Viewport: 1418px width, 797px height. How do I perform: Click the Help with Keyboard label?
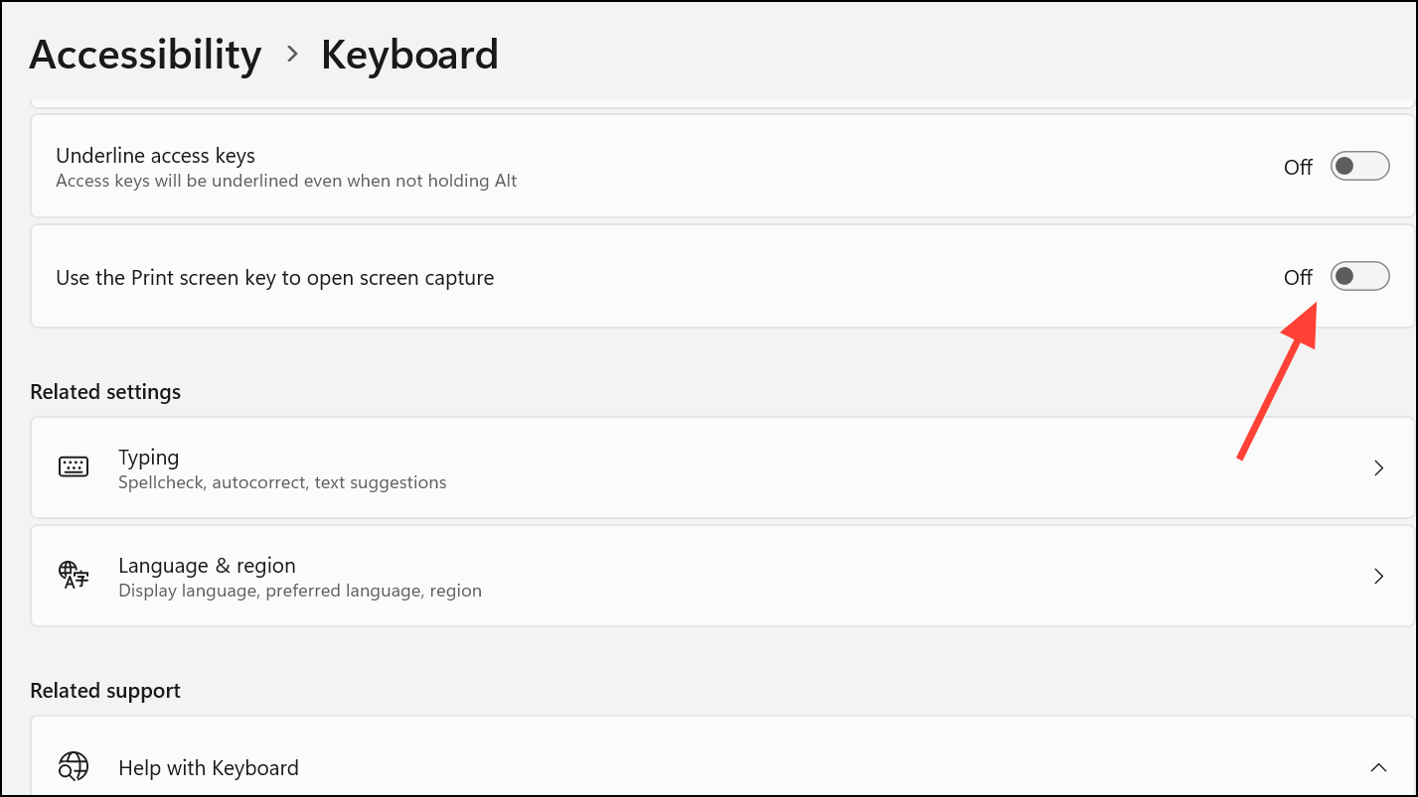click(x=209, y=768)
